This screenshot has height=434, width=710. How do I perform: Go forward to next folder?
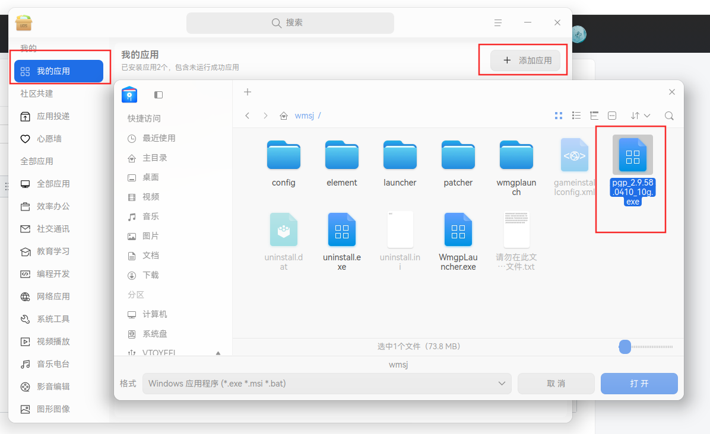tap(265, 116)
